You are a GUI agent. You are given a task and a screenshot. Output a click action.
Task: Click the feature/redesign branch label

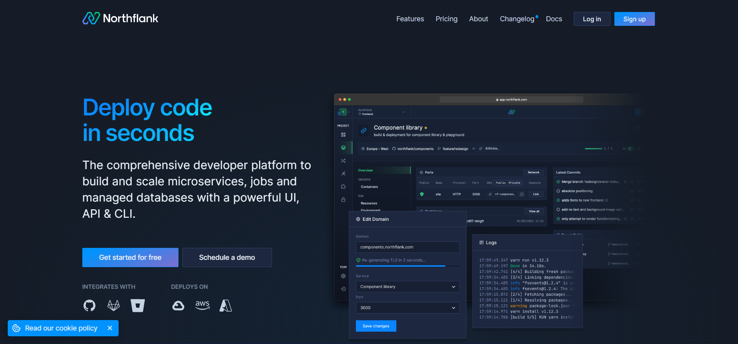point(455,149)
